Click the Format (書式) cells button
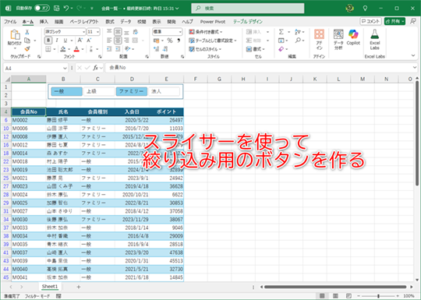The height and width of the screenshot is (300, 421). click(256, 49)
